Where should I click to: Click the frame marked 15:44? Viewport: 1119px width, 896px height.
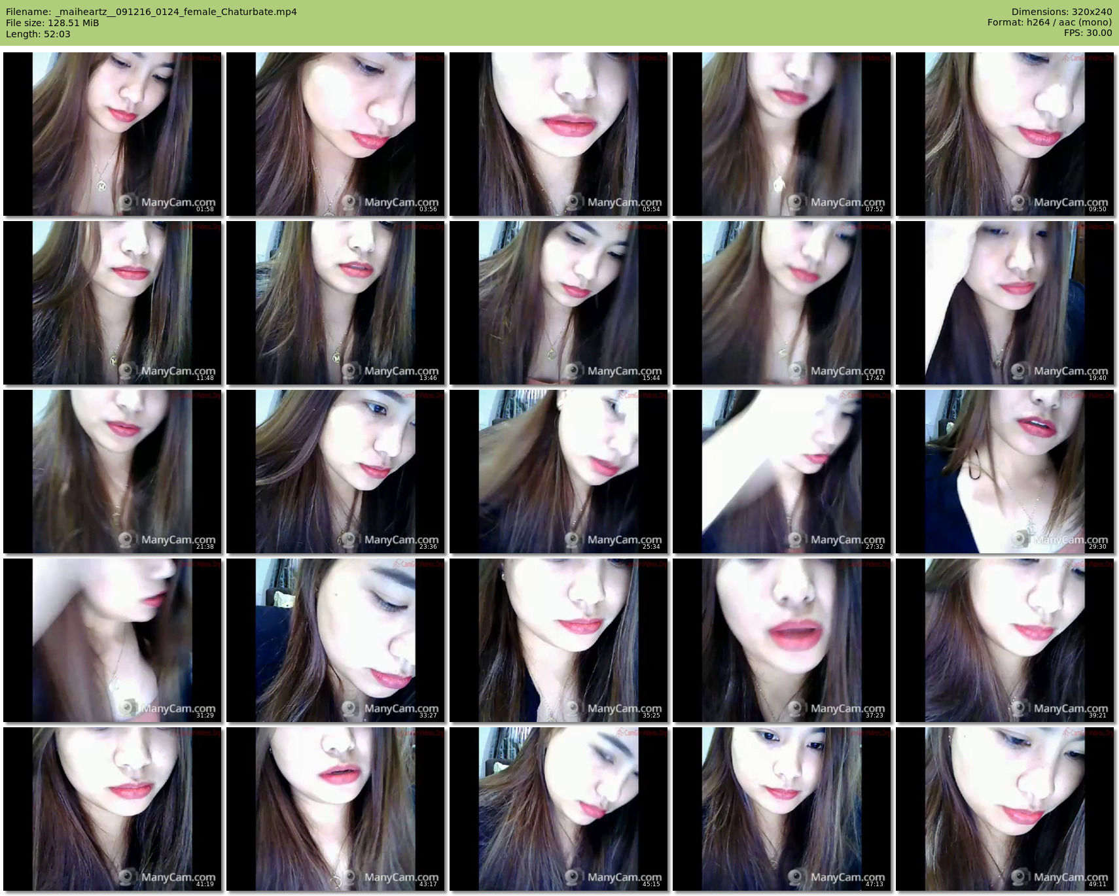tap(559, 303)
